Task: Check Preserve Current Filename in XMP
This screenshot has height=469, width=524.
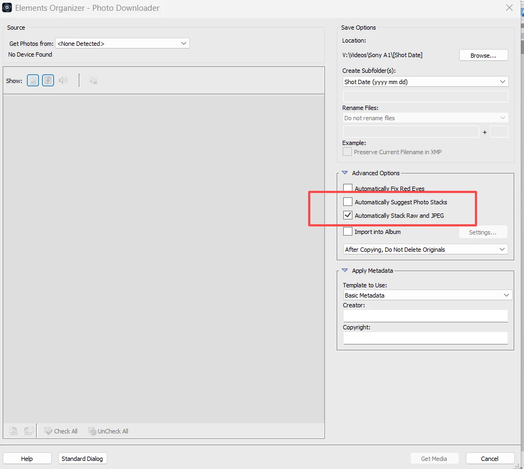Action: (x=347, y=151)
